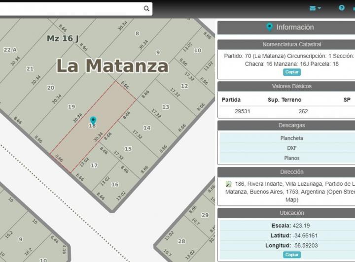Click the Nomenclatura Catastral section header
Screen dimensions: 355x262
coord(291,44)
